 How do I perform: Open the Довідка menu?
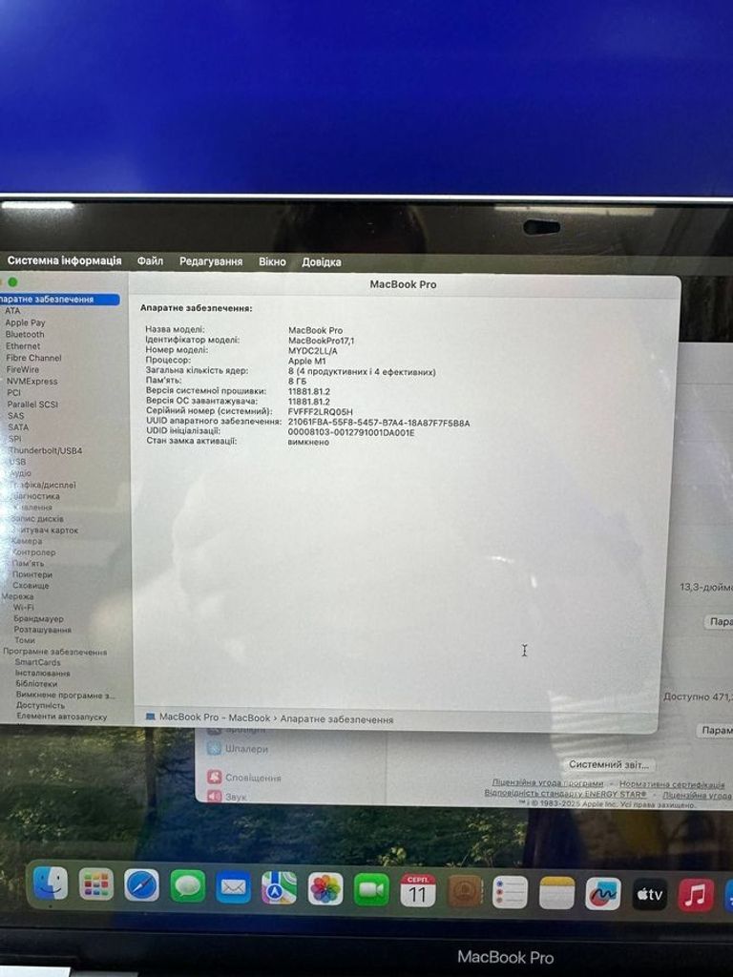pyautogui.click(x=322, y=262)
